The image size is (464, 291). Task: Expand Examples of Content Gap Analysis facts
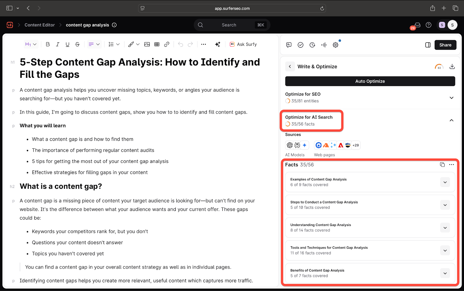[x=445, y=182]
